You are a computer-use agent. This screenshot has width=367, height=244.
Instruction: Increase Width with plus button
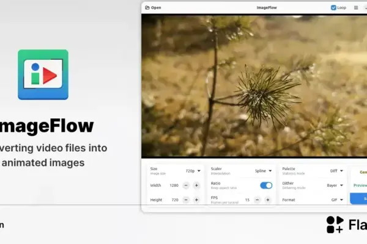click(196, 185)
